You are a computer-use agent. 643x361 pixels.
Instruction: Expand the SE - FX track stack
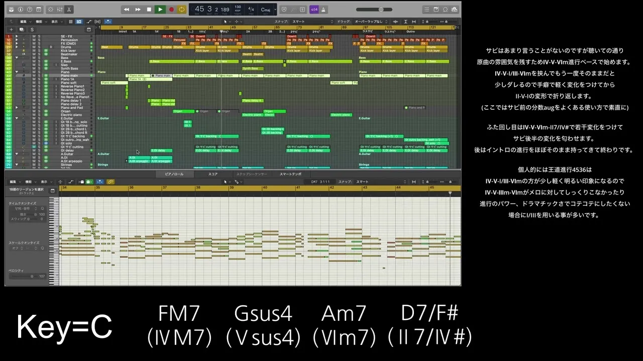pos(17,37)
